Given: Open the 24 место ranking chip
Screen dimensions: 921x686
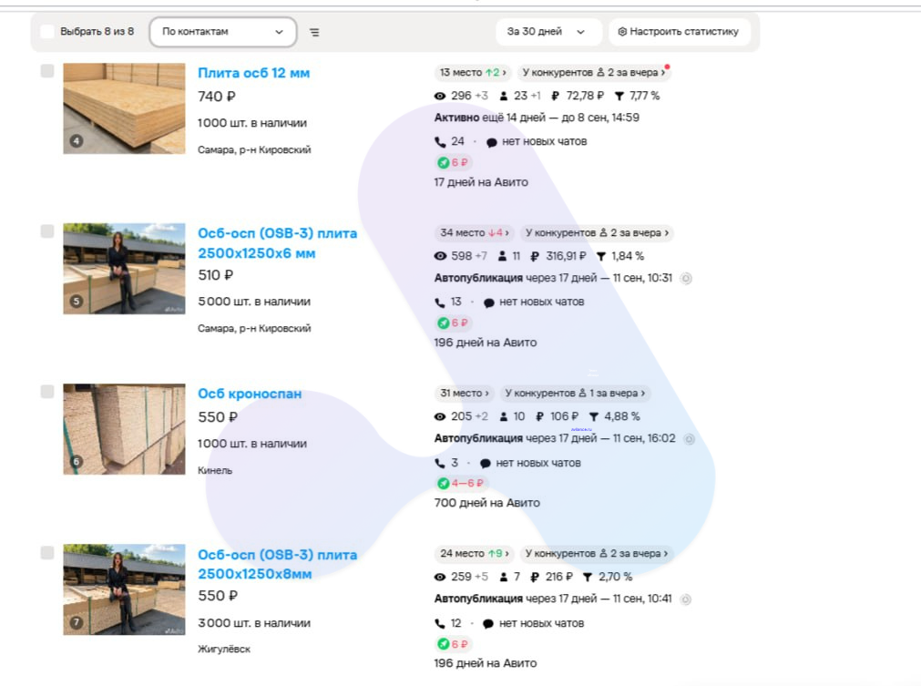Looking at the screenshot, I should click(474, 553).
